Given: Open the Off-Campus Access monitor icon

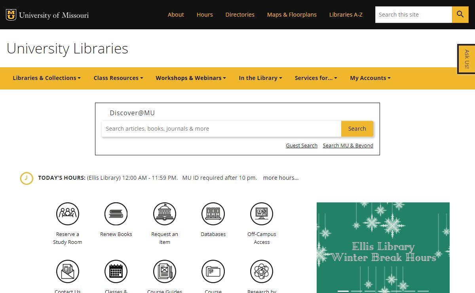Looking at the screenshot, I should [262, 214].
